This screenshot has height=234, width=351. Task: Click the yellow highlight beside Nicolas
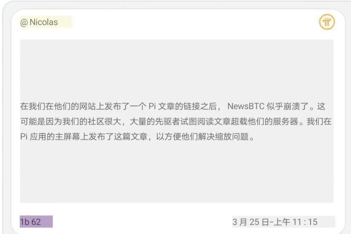[x=65, y=22]
